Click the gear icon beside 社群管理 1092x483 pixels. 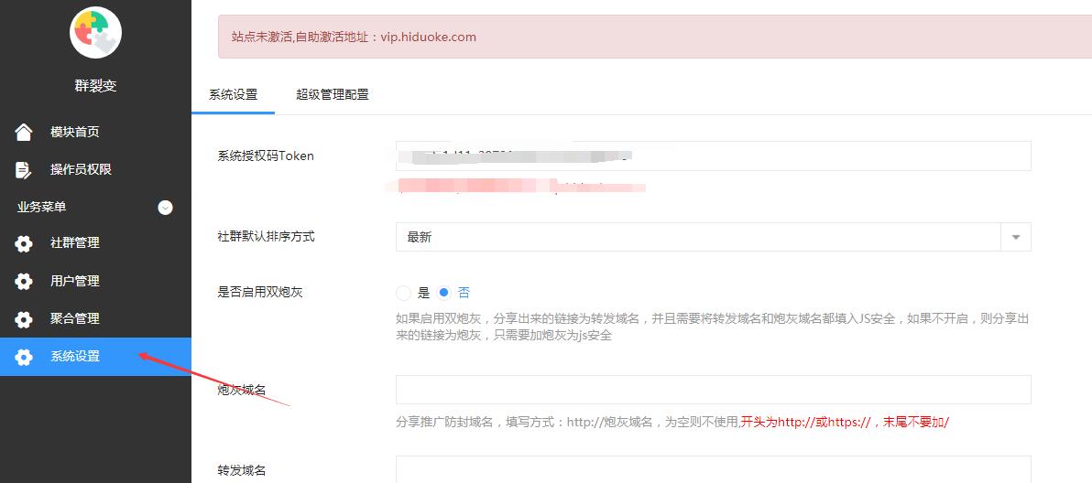point(24,243)
